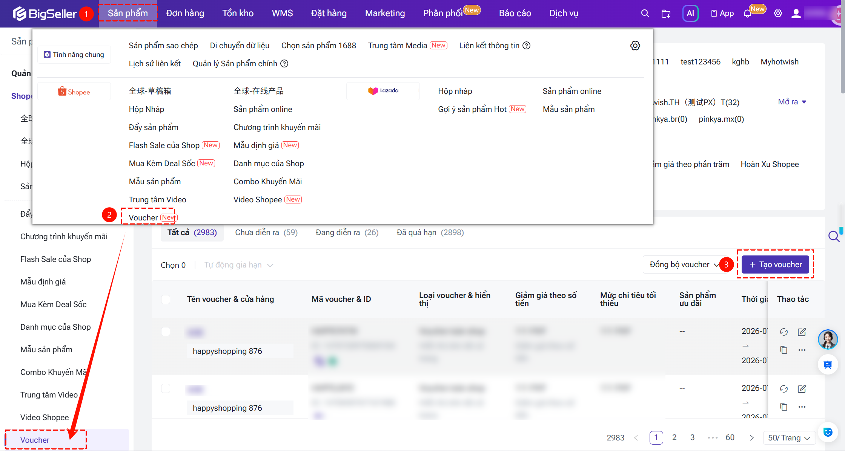The height and width of the screenshot is (451, 845).
Task: Select the Shopee platform logo
Action: pyautogui.click(x=74, y=92)
